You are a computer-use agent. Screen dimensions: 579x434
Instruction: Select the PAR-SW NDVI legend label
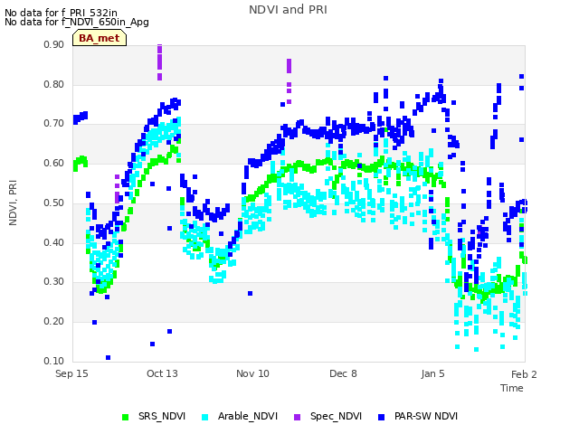pyautogui.click(x=426, y=416)
